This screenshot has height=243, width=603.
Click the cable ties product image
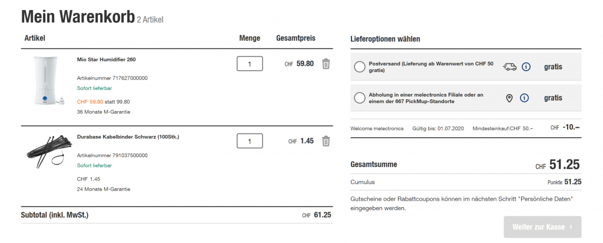[x=49, y=152]
